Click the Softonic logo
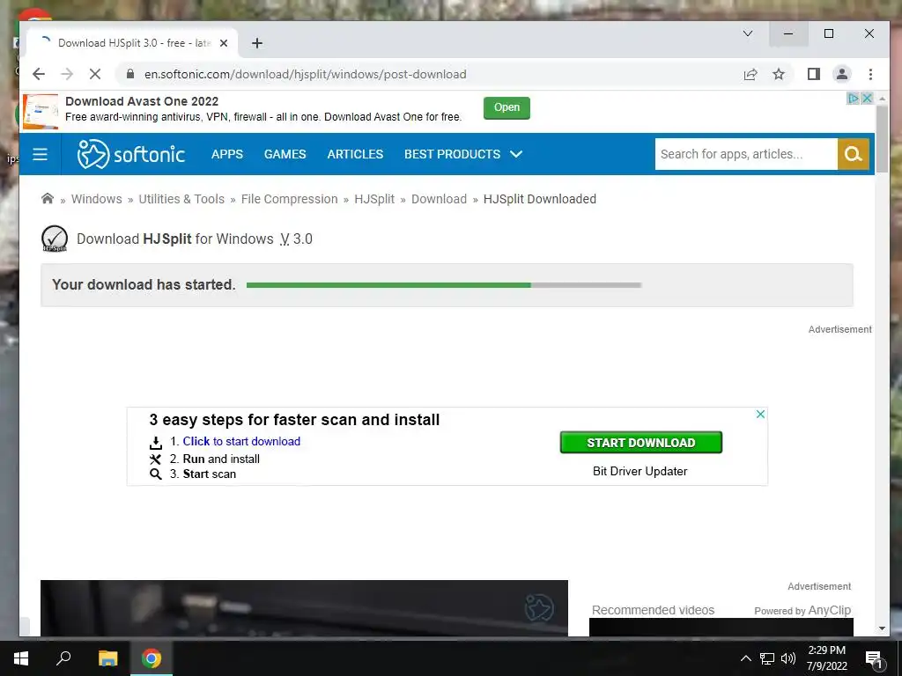The width and height of the screenshot is (902, 676). (131, 154)
